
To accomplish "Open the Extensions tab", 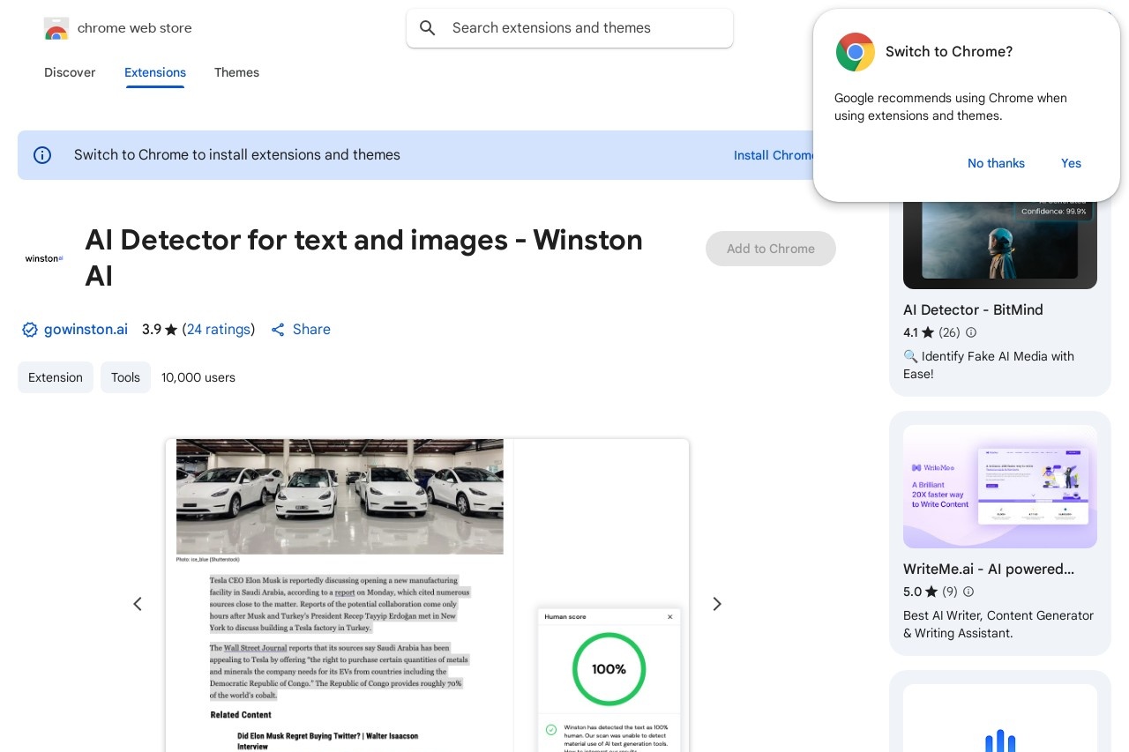I will coord(155,72).
